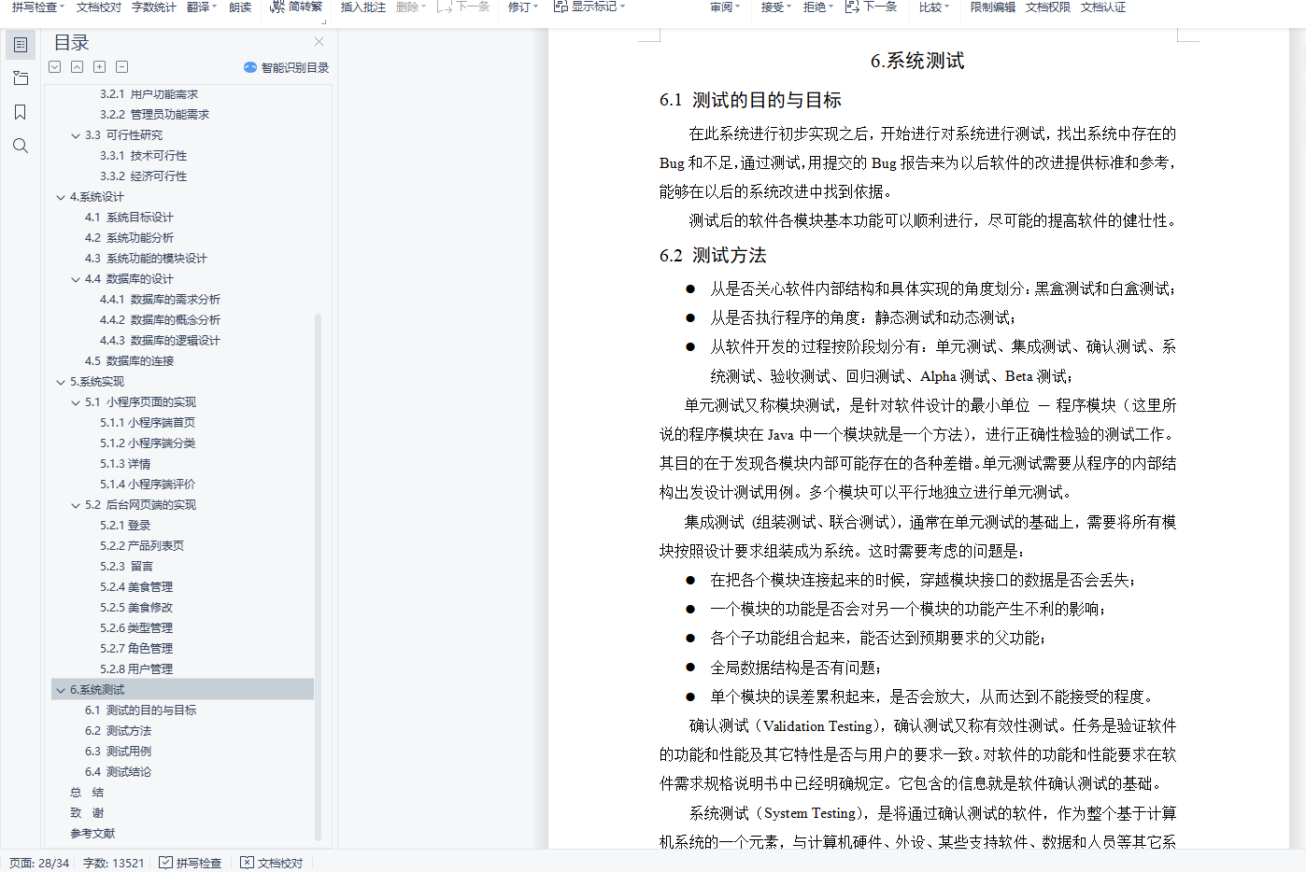Click the move heading down icon
The image size is (1306, 872).
pyautogui.click(x=55, y=67)
